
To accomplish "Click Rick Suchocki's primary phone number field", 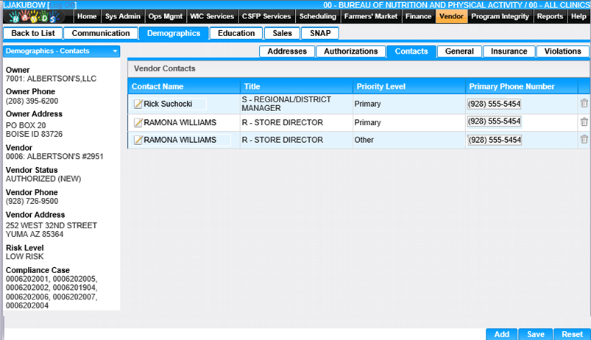I will point(494,104).
